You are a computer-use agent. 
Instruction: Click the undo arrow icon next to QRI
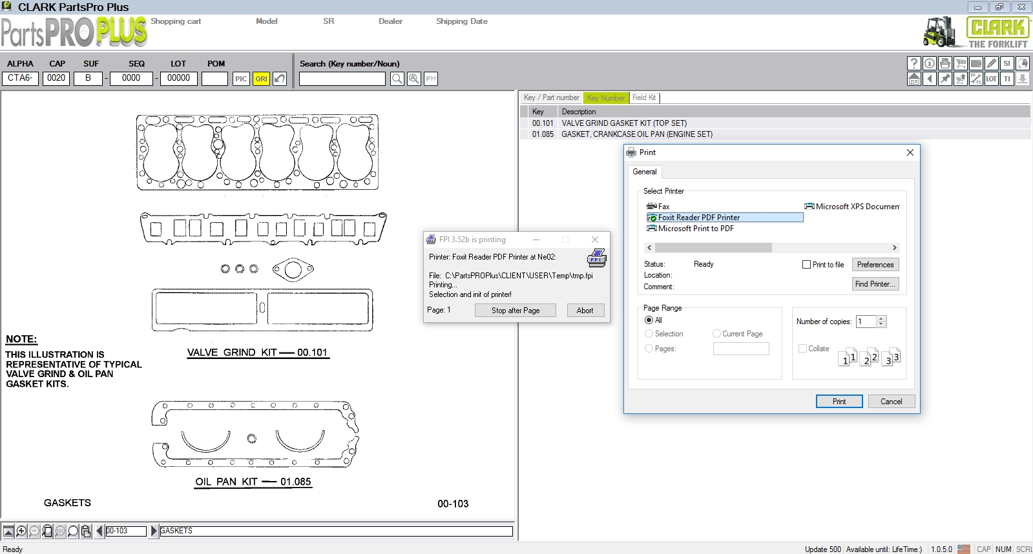click(x=280, y=79)
